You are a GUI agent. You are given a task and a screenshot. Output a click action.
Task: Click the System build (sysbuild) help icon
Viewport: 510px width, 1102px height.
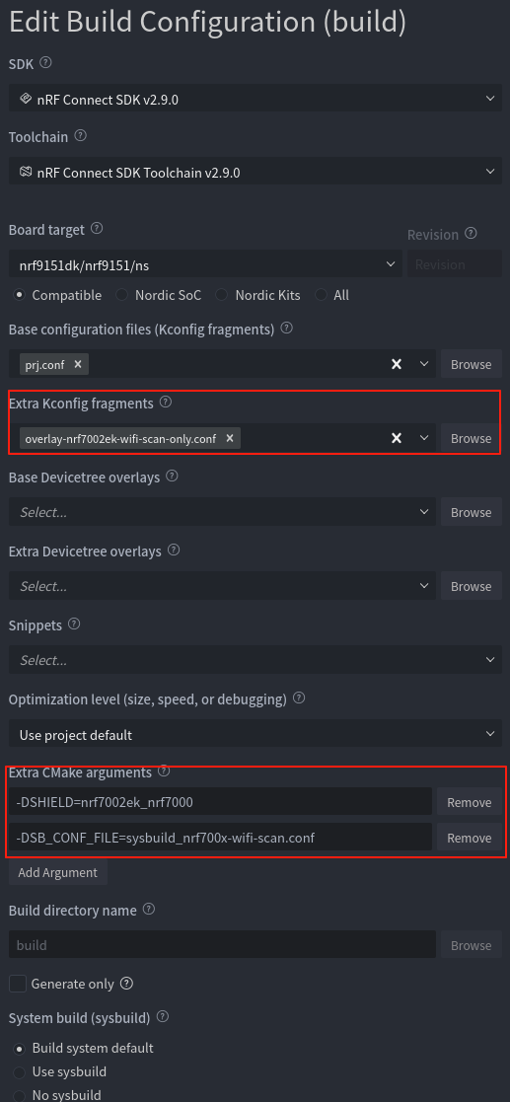click(x=163, y=1016)
